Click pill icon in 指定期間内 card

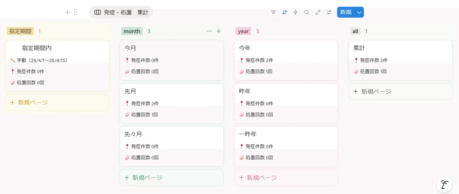click(x=13, y=82)
